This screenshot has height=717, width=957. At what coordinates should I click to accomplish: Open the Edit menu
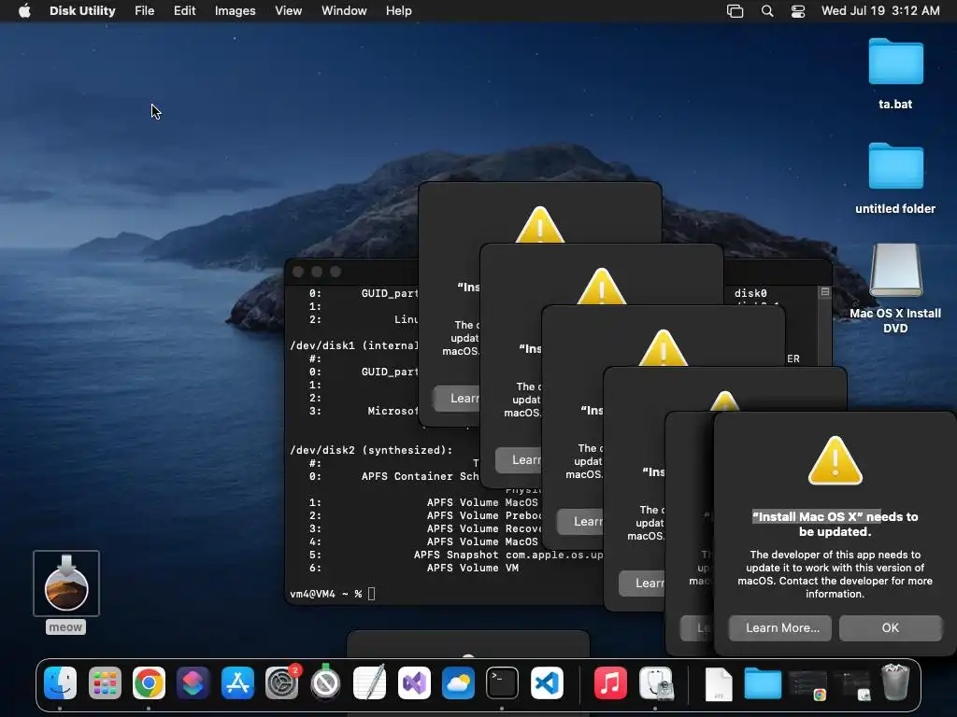184,11
